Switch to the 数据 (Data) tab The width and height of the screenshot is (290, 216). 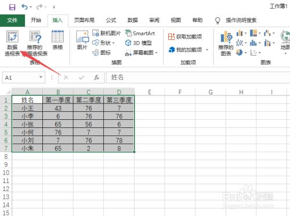tap(133, 20)
